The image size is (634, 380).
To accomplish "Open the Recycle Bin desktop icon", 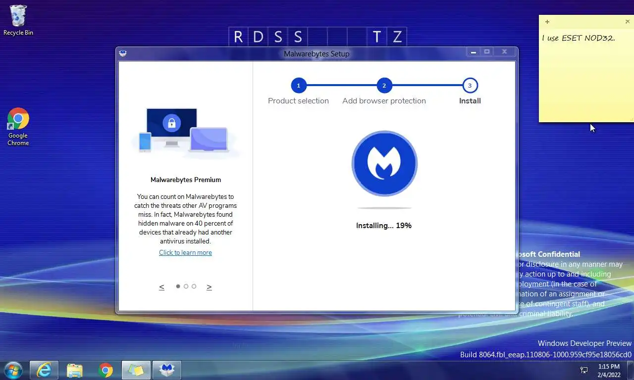I will coord(18,20).
